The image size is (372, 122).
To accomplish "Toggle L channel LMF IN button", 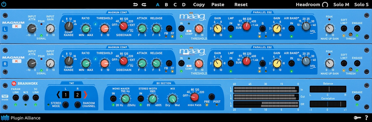I will 231,29.
